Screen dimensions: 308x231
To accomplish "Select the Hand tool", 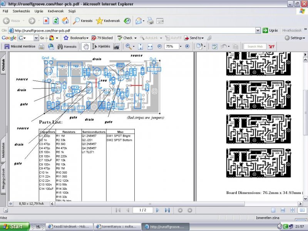I will (x=86, y=47).
